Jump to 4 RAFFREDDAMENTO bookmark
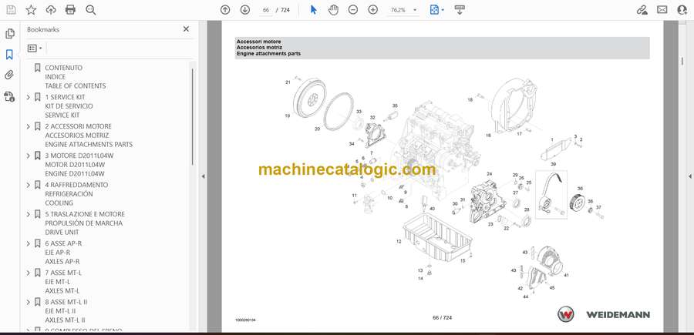Screen dimensions: 694x335 [76, 193]
